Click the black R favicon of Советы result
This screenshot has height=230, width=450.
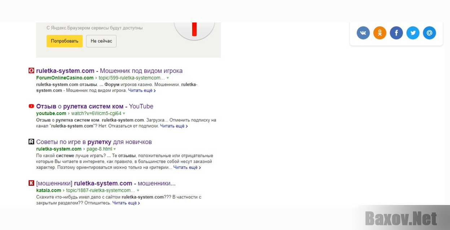(x=31, y=141)
